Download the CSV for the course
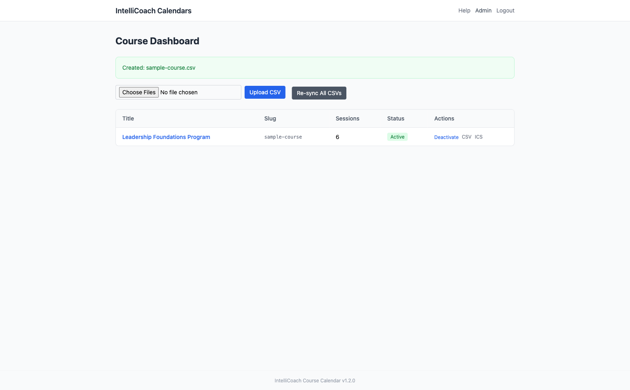The image size is (630, 390). coord(466,137)
